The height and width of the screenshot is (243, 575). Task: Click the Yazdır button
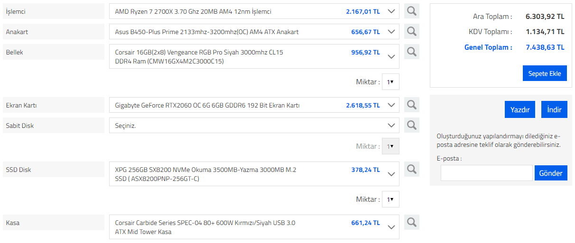click(x=520, y=109)
